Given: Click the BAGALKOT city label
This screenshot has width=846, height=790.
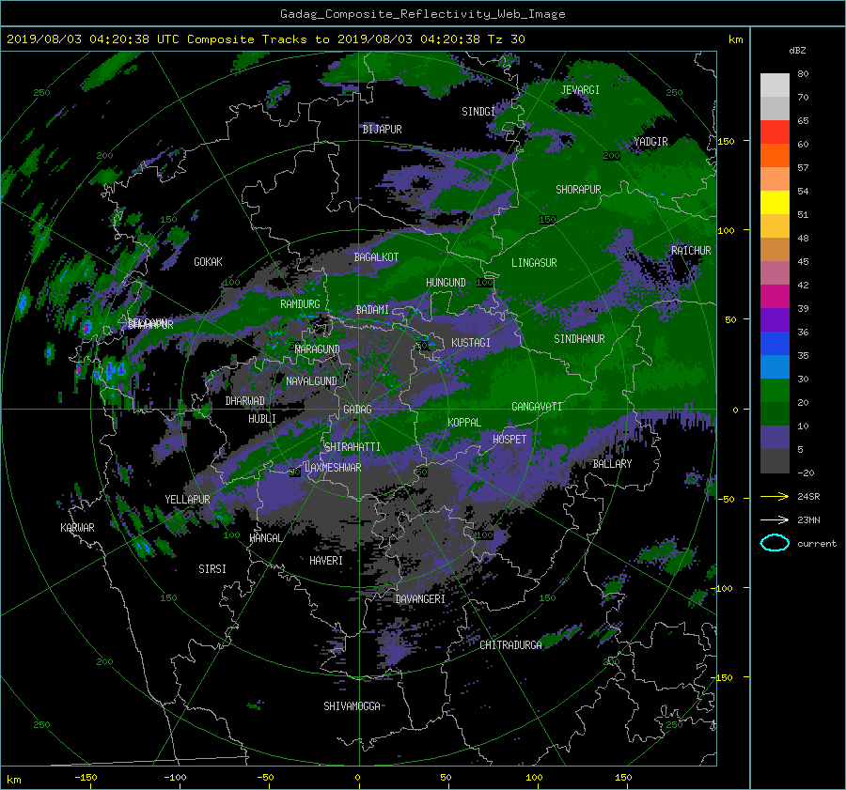Looking at the screenshot, I should (x=376, y=257).
